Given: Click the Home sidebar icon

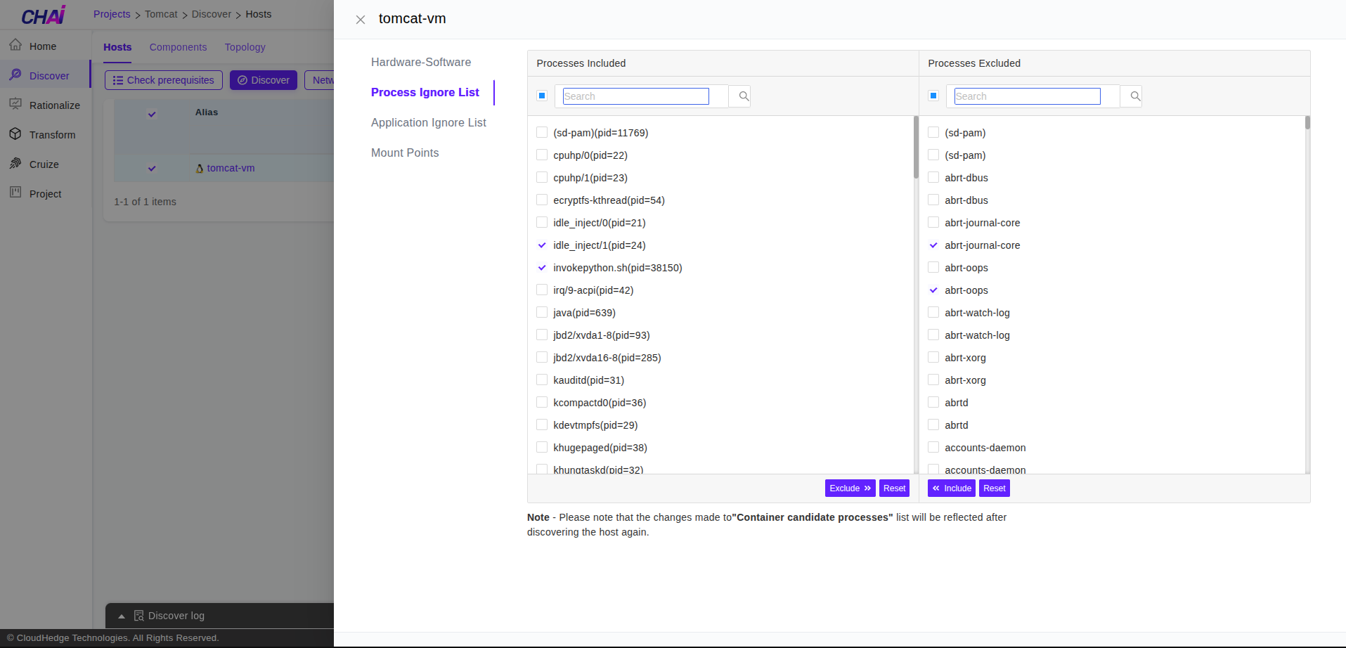Looking at the screenshot, I should tap(15, 45).
